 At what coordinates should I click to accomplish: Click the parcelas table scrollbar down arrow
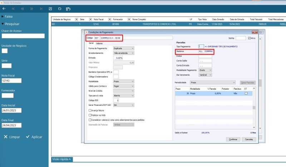[x=254, y=127]
